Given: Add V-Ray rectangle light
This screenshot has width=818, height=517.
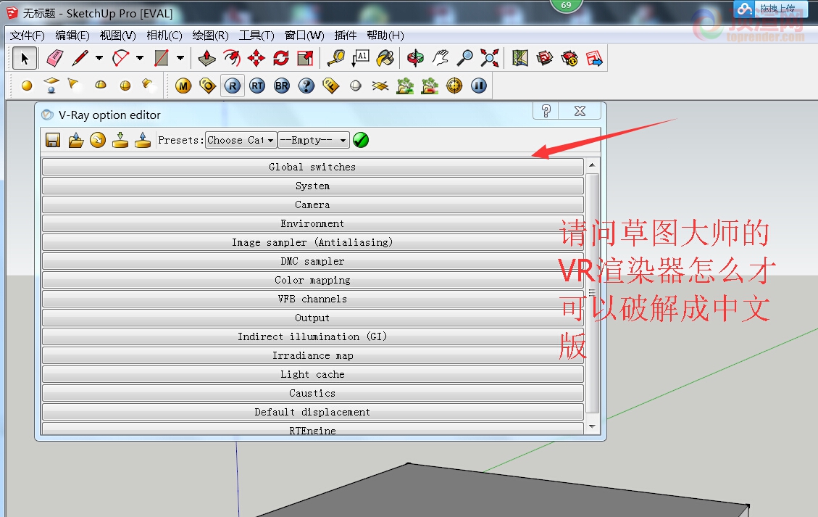Looking at the screenshot, I should pos(51,85).
